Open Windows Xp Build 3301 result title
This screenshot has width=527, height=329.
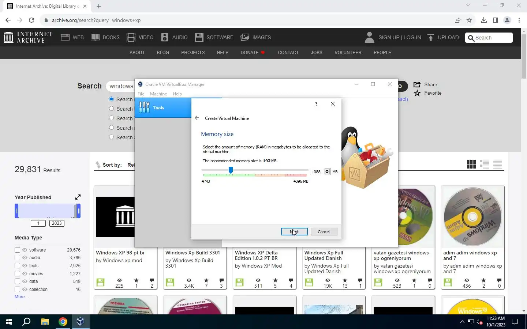(x=193, y=253)
